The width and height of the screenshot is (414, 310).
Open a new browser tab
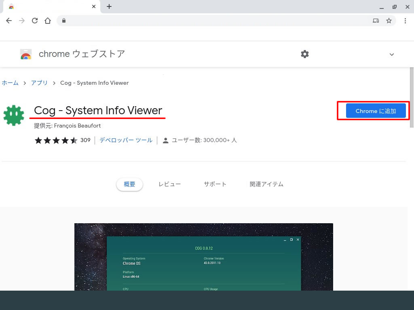(109, 6)
